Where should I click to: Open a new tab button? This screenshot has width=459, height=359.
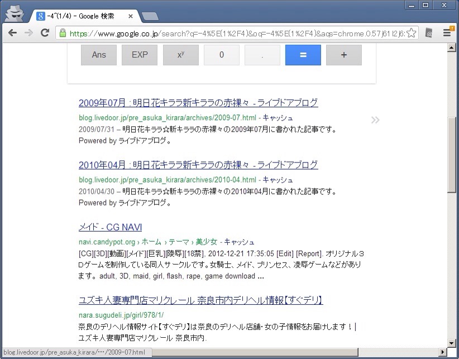point(150,16)
